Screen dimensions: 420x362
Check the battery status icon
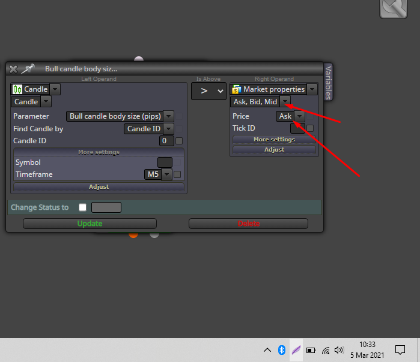[x=311, y=350]
